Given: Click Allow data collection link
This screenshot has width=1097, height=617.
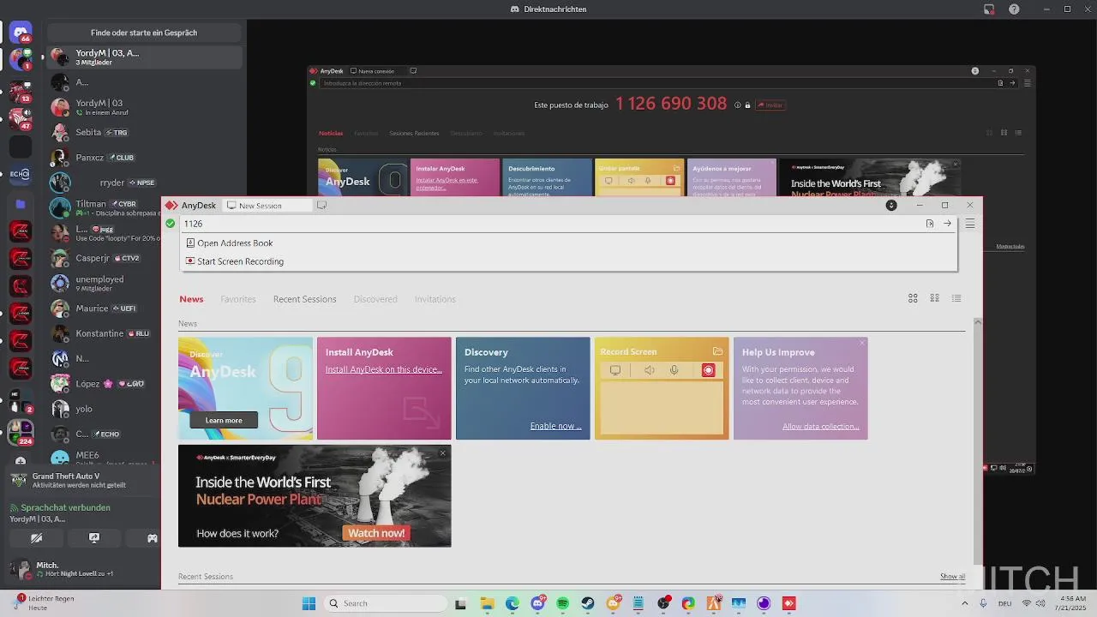Looking at the screenshot, I should pyautogui.click(x=820, y=426).
